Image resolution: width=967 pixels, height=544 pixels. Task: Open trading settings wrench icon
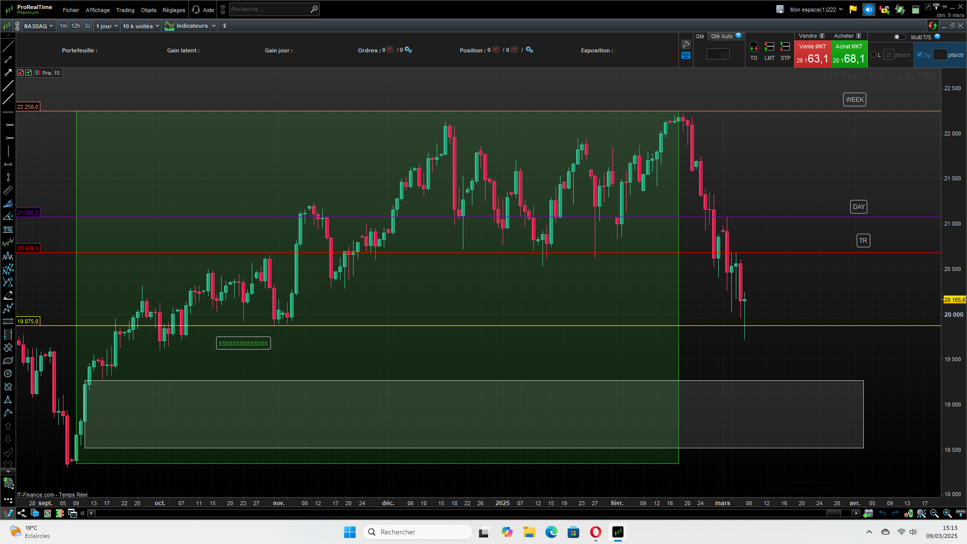685,44
